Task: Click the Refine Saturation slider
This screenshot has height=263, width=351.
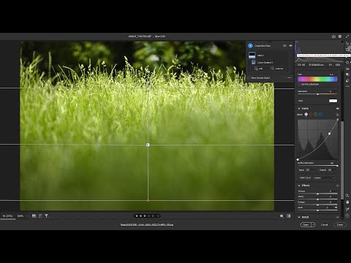Action: 317,166
